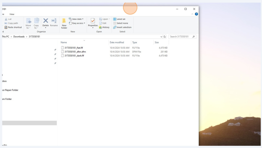Screen dimensions: 262x148
Task: Click the blue Help question mark icon
Action: 196,14
